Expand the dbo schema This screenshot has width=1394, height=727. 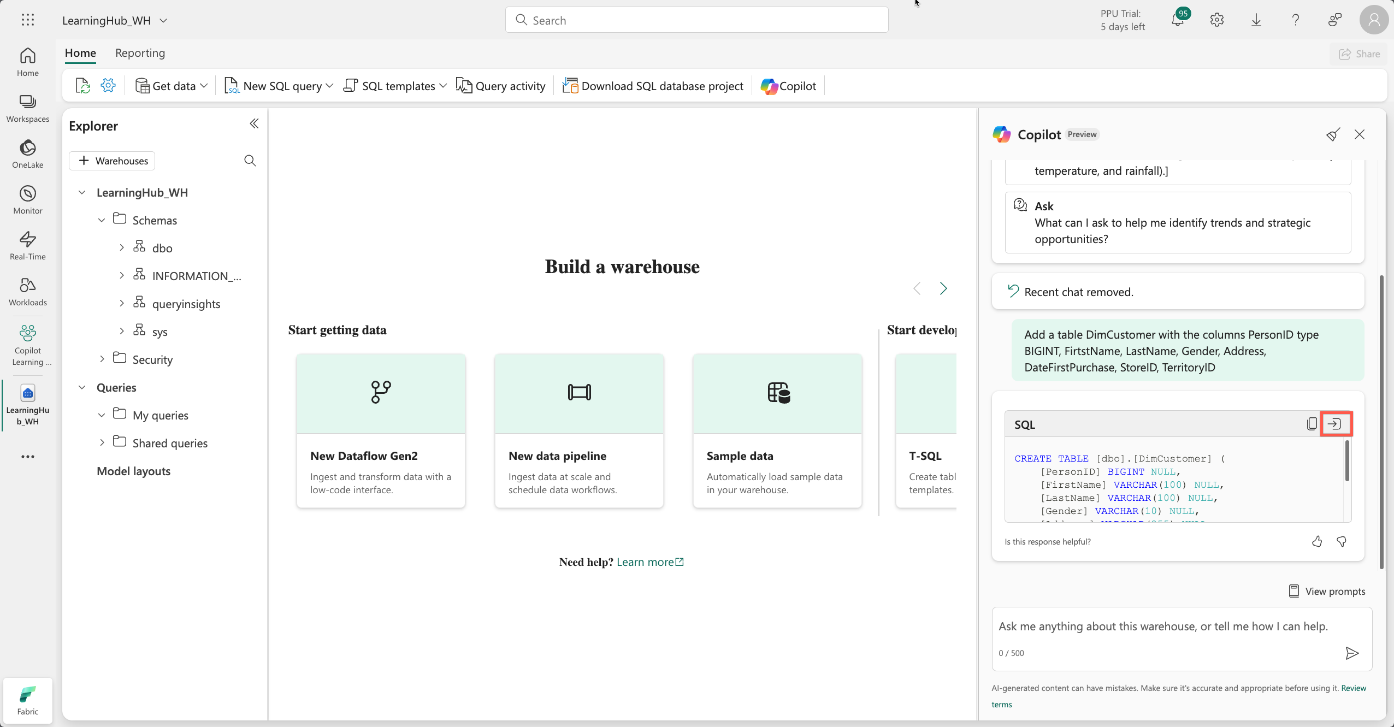click(x=121, y=248)
